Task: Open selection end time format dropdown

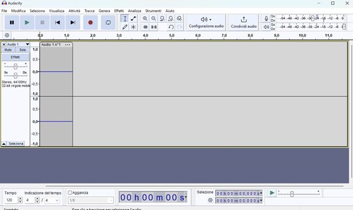Action: coord(261,200)
